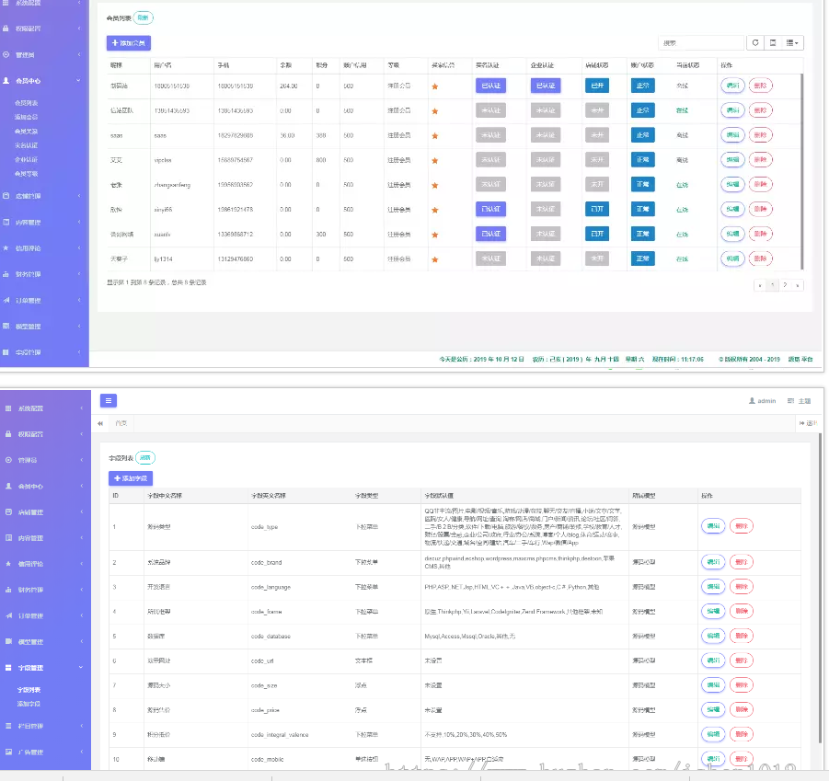The width and height of the screenshot is (829, 781).
Task: Click the 主题 theme icon in header
Action: click(790, 401)
